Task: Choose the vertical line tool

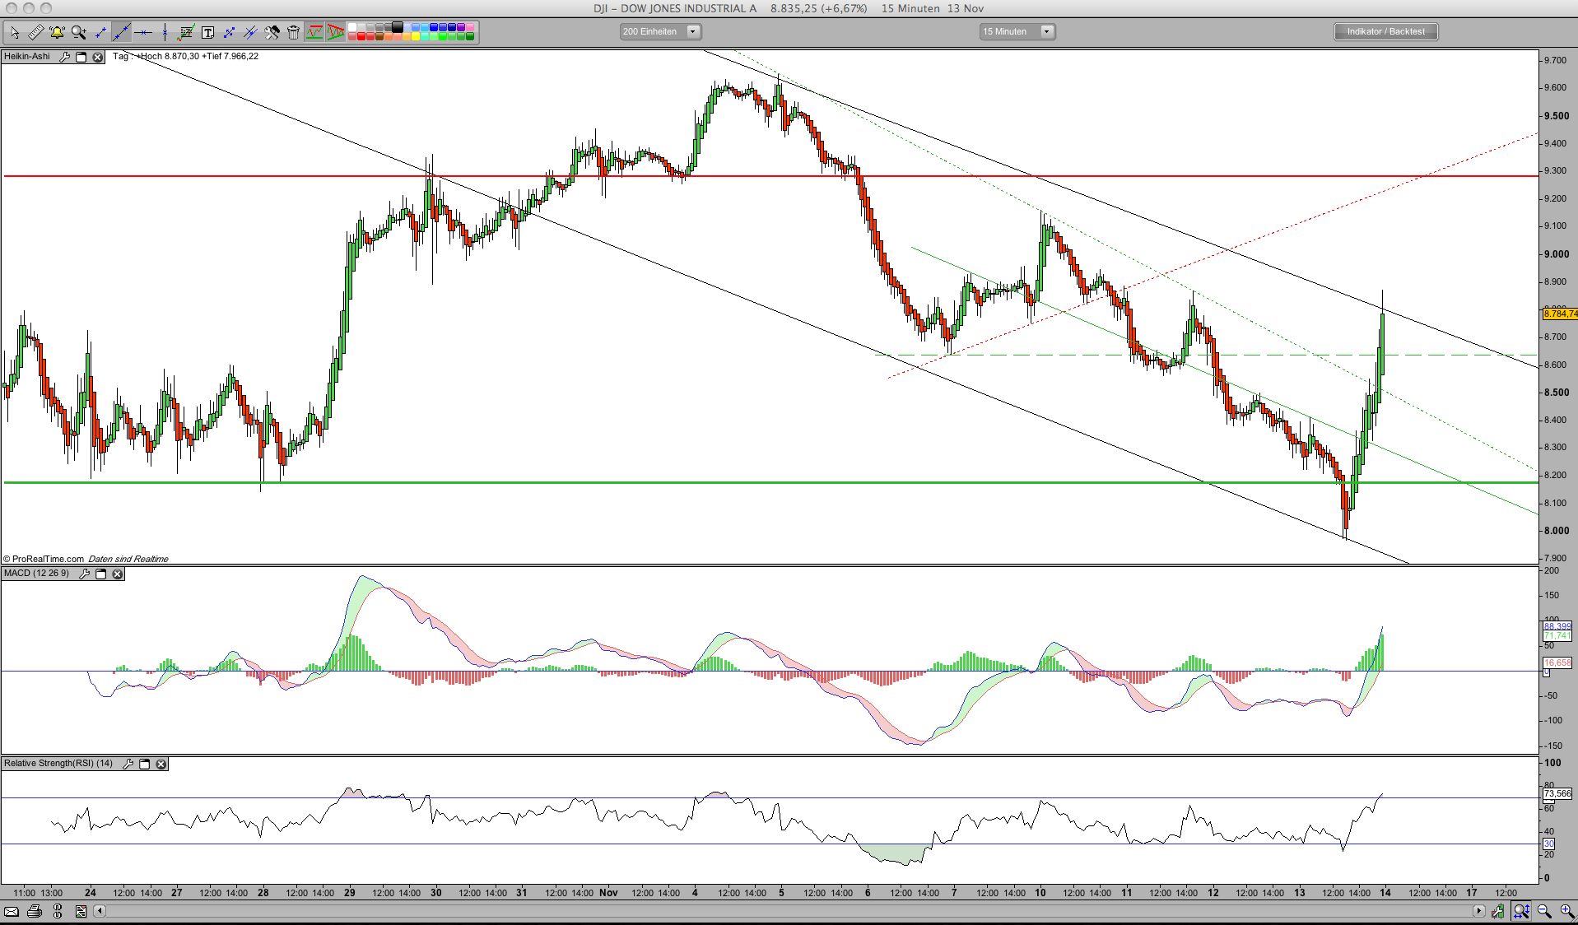Action: coord(165,32)
